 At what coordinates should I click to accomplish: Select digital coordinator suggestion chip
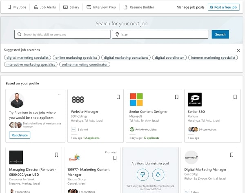169,58
